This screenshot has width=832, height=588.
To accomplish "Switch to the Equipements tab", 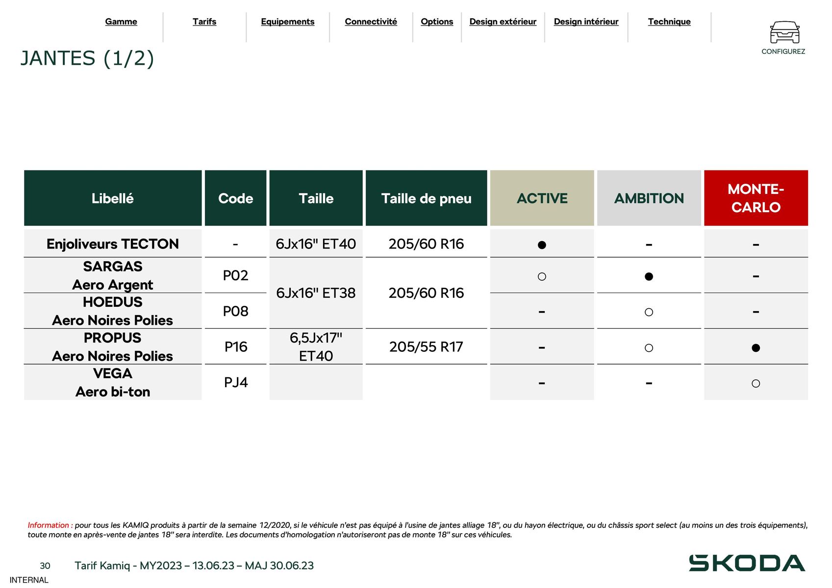I will click(288, 22).
